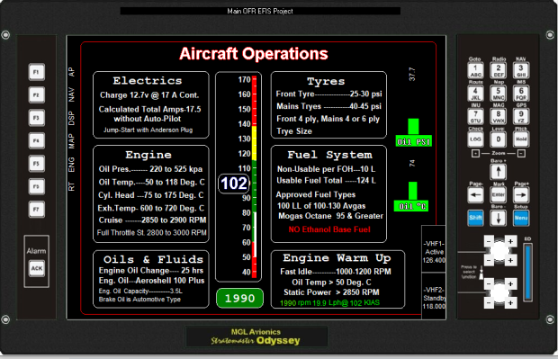This screenshot has width=558, height=359.
Task: Select the AP softkey label
Action: pyautogui.click(x=71, y=72)
